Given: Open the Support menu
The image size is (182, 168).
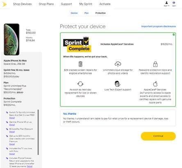Looking at the screenshot, I should [x=66, y=4].
